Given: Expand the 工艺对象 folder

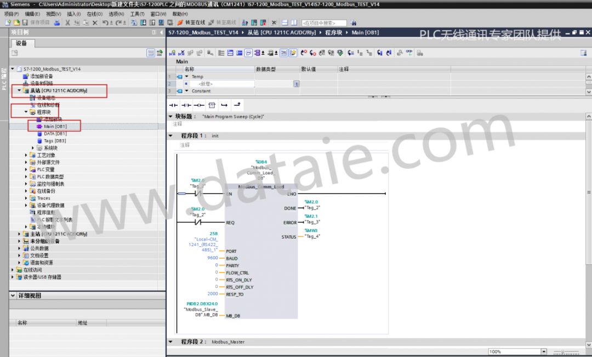Looking at the screenshot, I should point(26,155).
